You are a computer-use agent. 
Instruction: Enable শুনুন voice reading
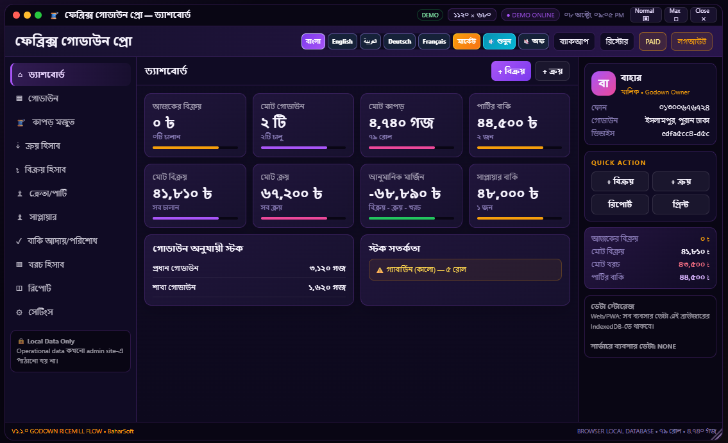(499, 41)
